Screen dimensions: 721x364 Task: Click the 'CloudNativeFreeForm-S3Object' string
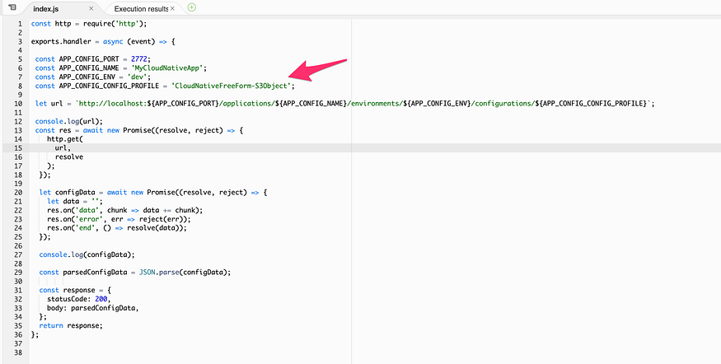pos(231,86)
